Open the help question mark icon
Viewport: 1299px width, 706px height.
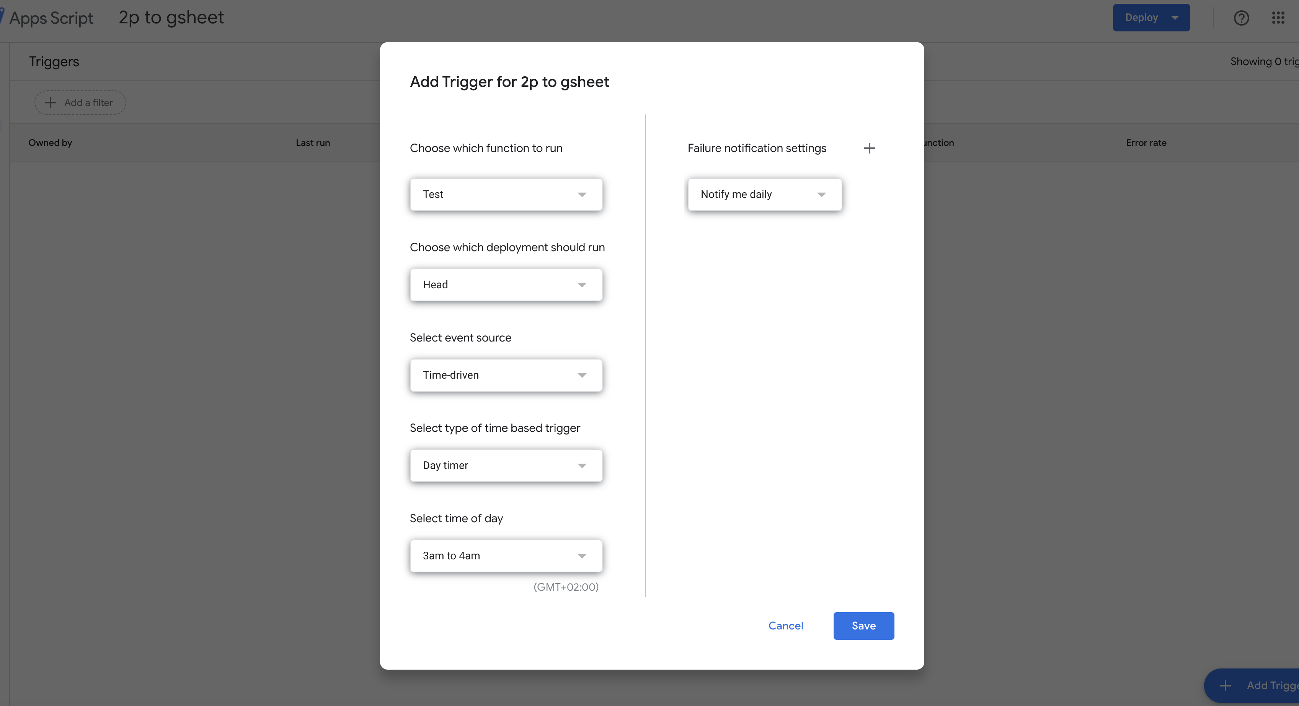[x=1241, y=18]
